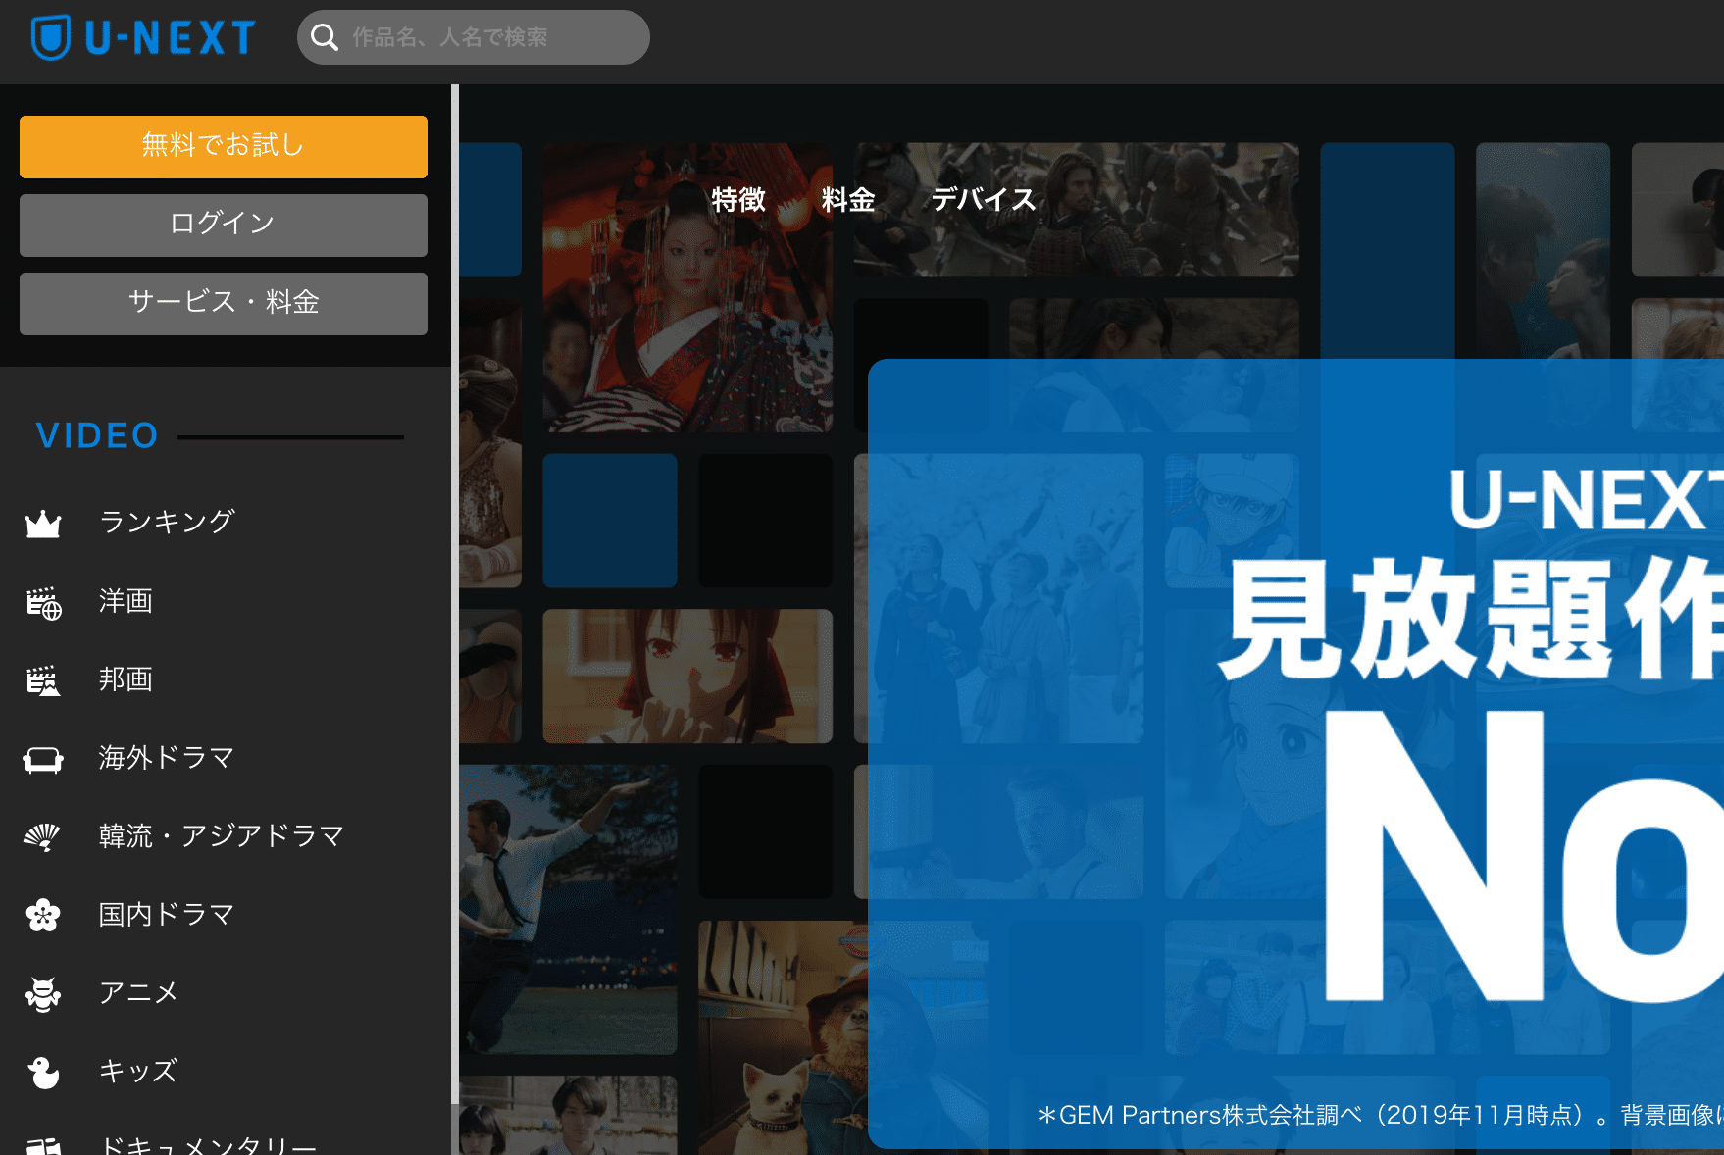Click the sidebar vertical scrollbar
Screen dimensions: 1724x1155
[x=455, y=593]
